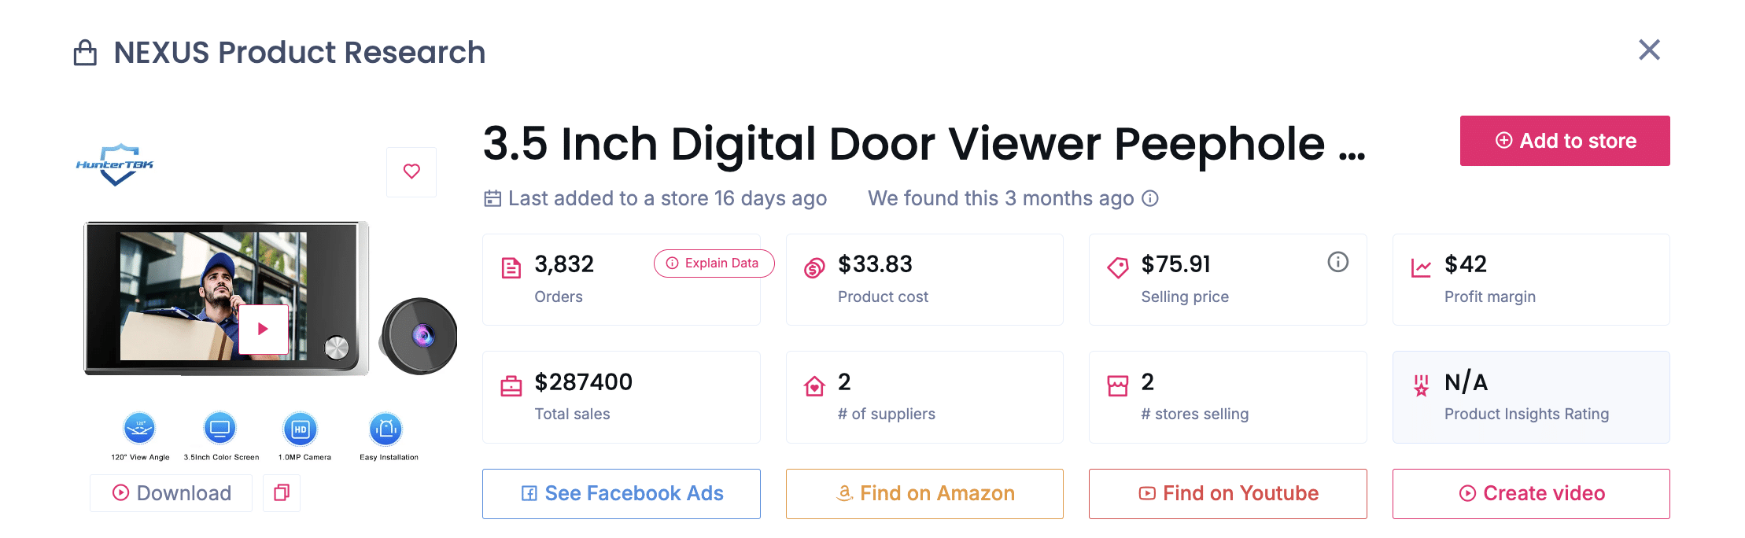
Task: Click the Explain Data button
Action: pyautogui.click(x=714, y=263)
